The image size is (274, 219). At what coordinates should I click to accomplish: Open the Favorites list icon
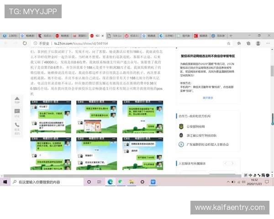239,43
